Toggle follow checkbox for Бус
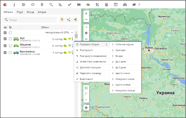Screen dimensions: 186x118 click(10, 39)
